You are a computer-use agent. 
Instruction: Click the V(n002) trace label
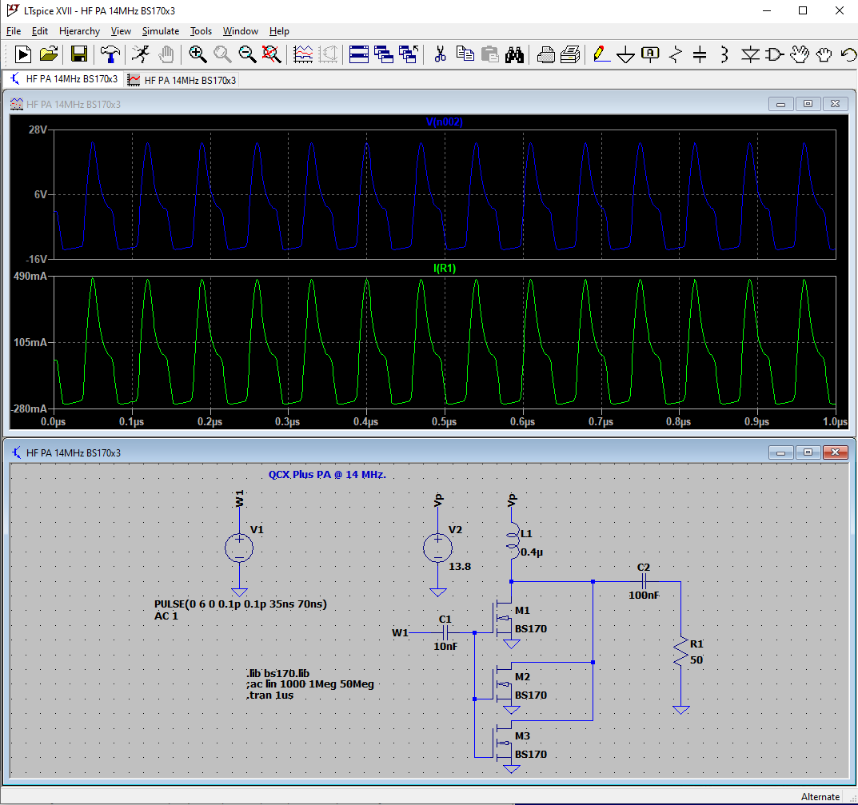[445, 122]
